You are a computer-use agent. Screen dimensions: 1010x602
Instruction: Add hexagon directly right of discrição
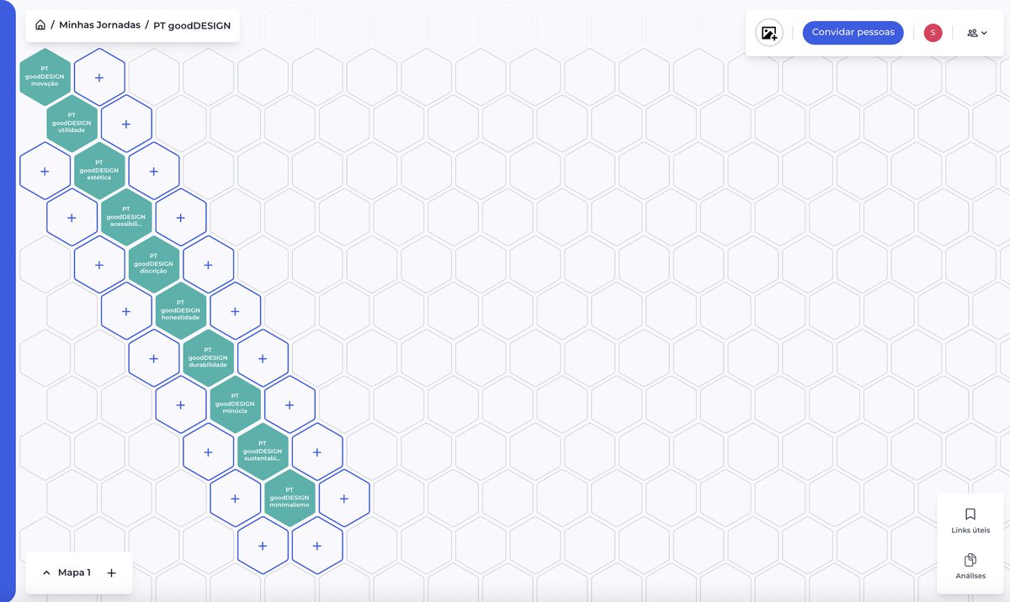tap(208, 264)
